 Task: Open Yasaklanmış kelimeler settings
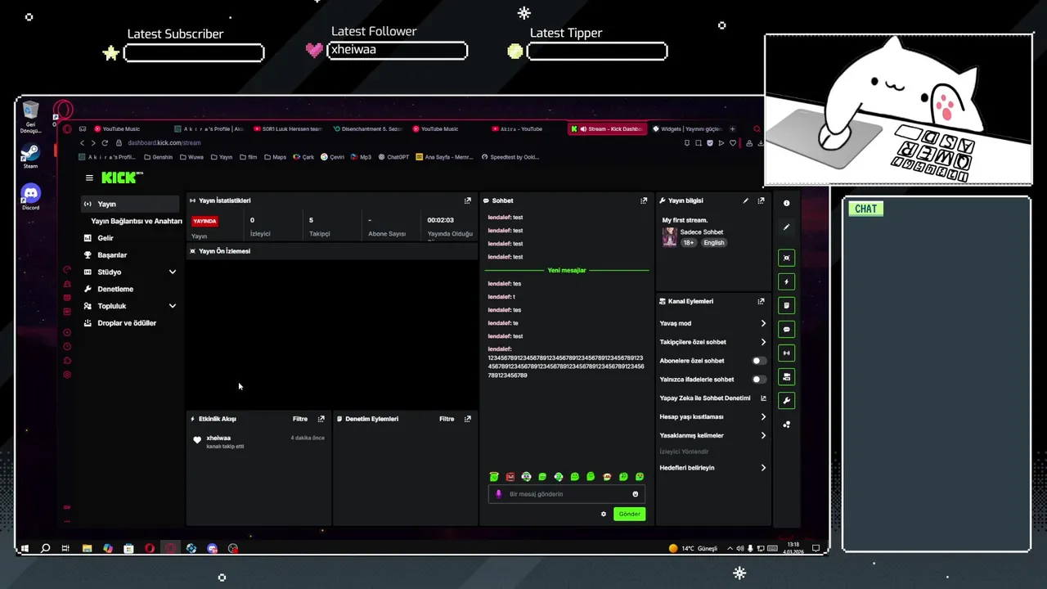[712, 435]
